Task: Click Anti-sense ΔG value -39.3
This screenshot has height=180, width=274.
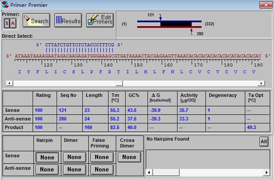Action: (x=155, y=119)
